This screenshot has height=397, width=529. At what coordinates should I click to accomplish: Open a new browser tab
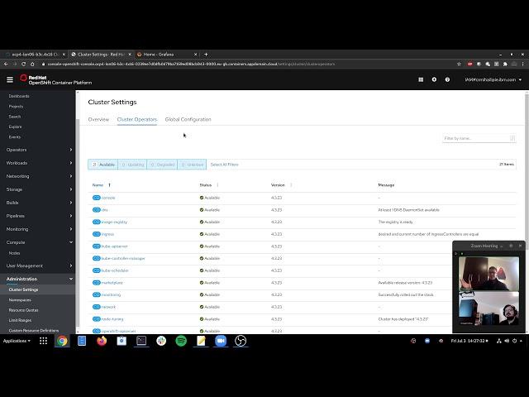coord(206,54)
